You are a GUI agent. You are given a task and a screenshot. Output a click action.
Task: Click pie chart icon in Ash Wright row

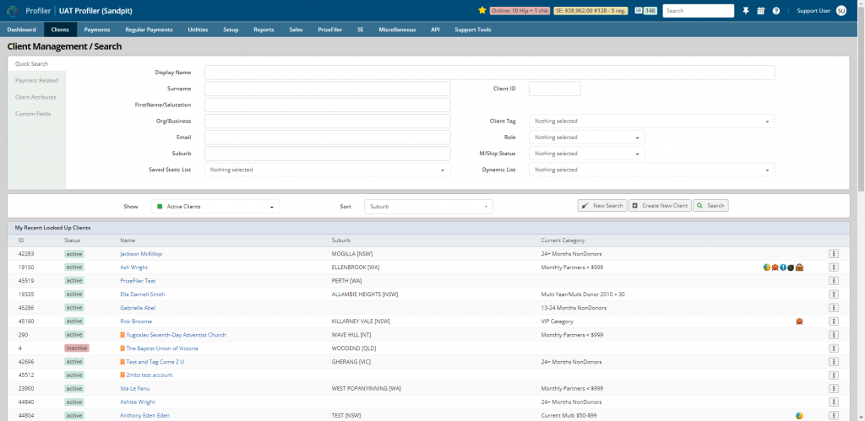[767, 267]
